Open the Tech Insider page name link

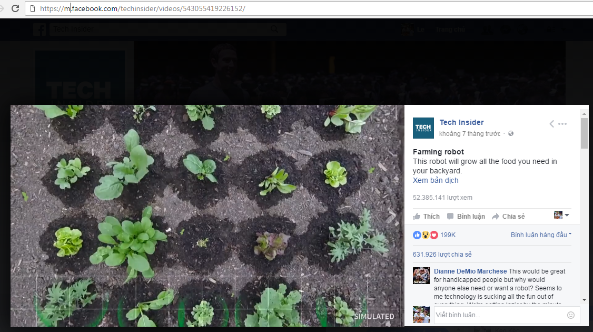tap(461, 123)
